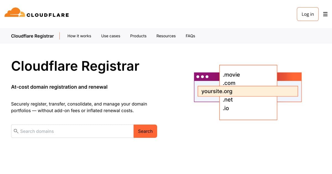Select the Cloudflare Registrar nav label
Image resolution: width=332 pixels, height=174 pixels.
click(x=32, y=36)
